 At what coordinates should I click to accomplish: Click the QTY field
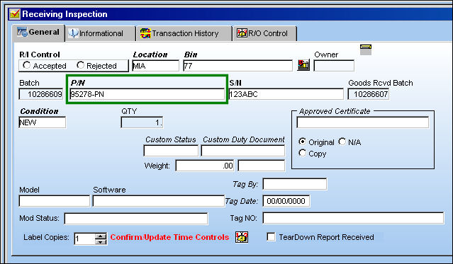[142, 122]
